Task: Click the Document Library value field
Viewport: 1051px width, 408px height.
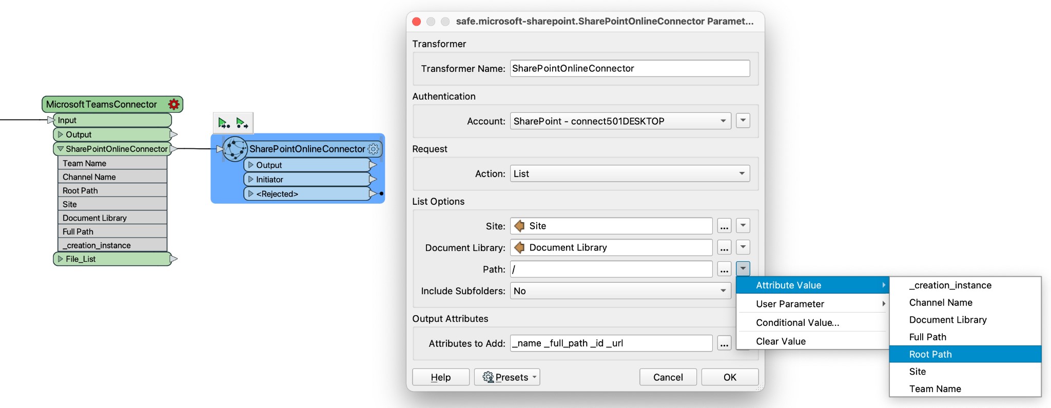Action: pyautogui.click(x=611, y=248)
